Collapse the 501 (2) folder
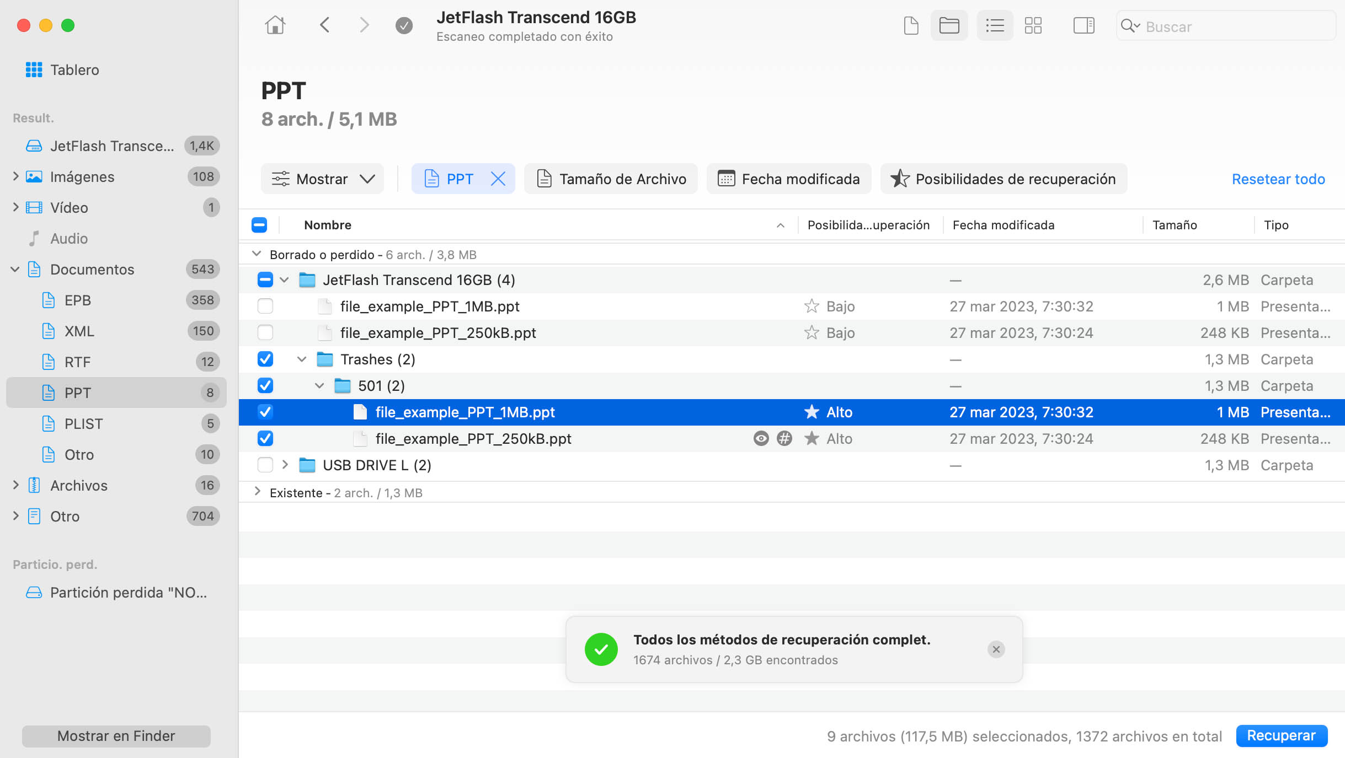The height and width of the screenshot is (758, 1345). pos(319,386)
